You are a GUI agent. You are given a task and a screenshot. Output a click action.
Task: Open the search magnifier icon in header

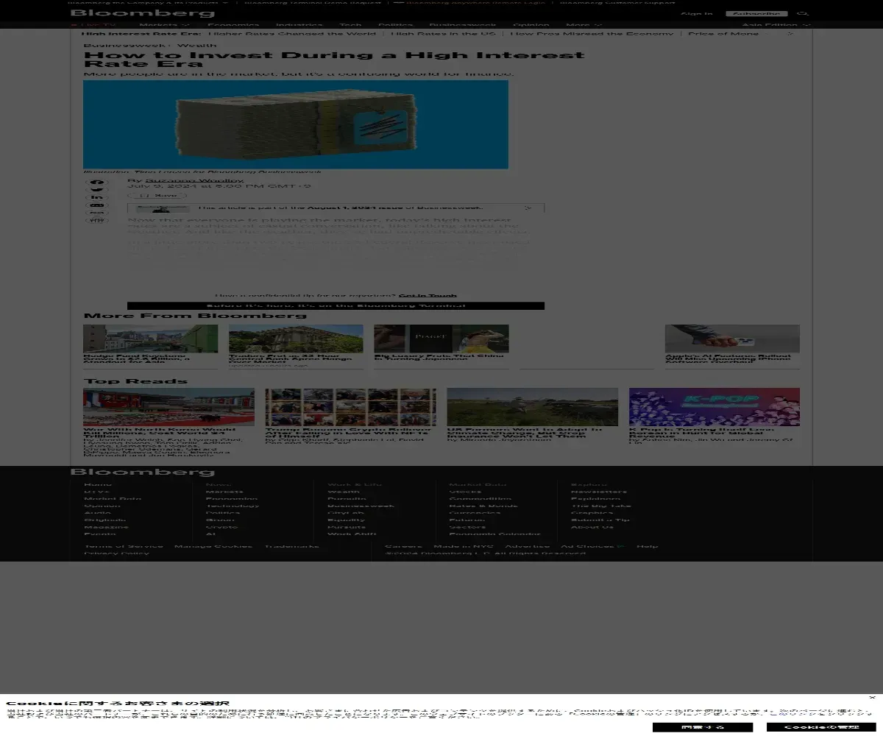coord(803,13)
